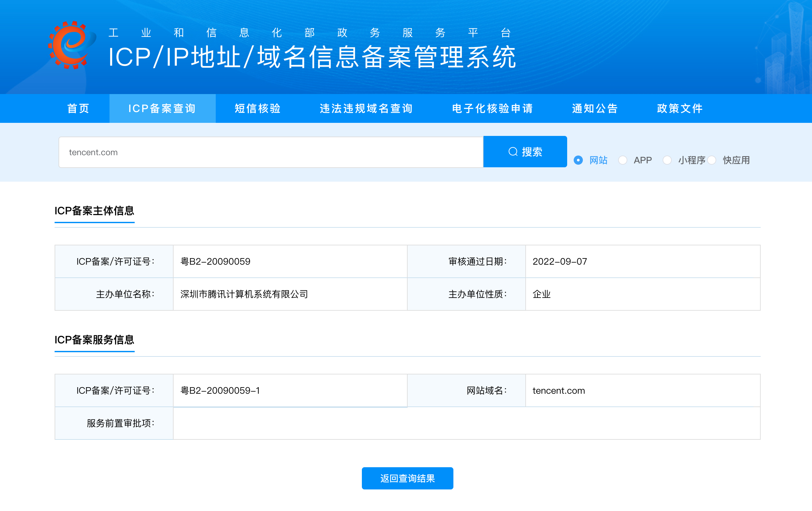Focus the tencent.com search input field
This screenshot has height=511, width=812.
click(x=270, y=152)
